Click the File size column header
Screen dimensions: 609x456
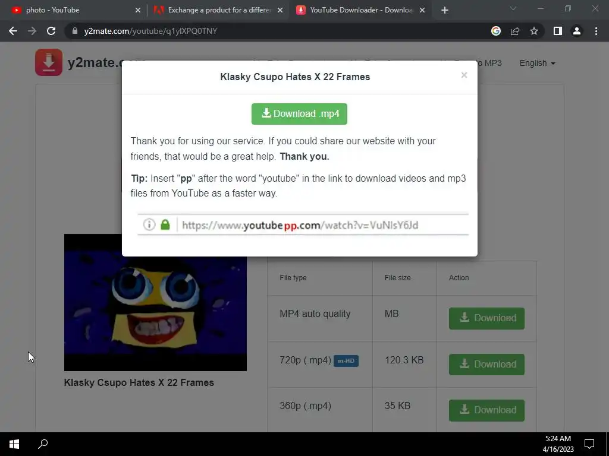398,278
